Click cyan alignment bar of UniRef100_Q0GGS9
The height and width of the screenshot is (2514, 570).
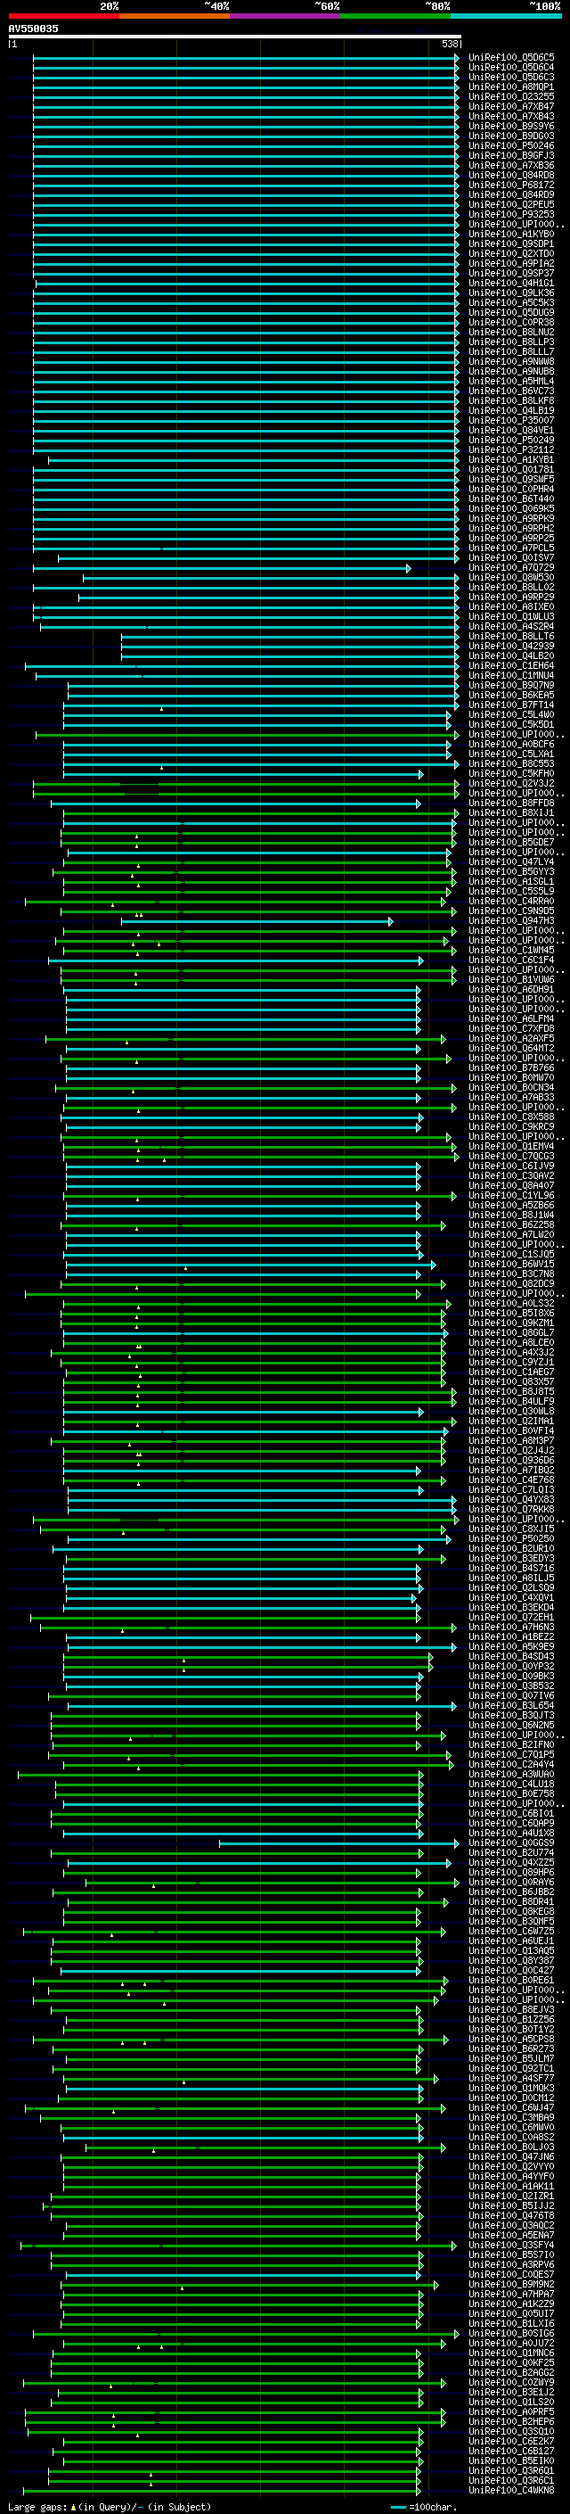pyautogui.click(x=339, y=1842)
